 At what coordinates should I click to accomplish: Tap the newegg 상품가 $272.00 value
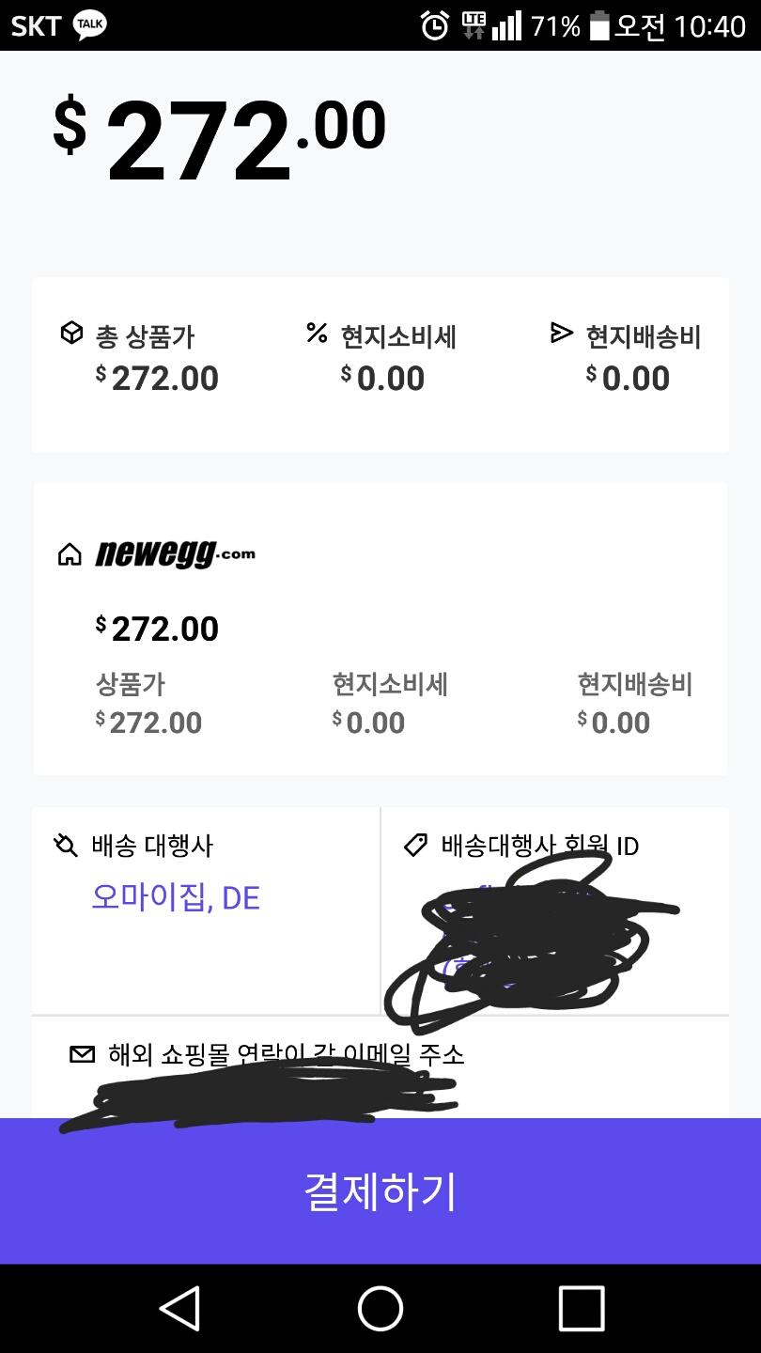tap(149, 723)
